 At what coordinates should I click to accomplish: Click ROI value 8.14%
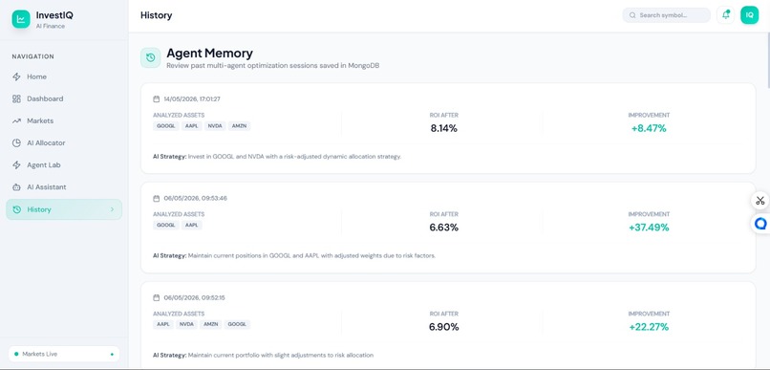tap(444, 129)
